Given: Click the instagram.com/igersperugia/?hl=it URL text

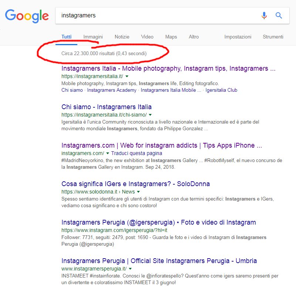Looking at the screenshot, I should pos(114,230).
